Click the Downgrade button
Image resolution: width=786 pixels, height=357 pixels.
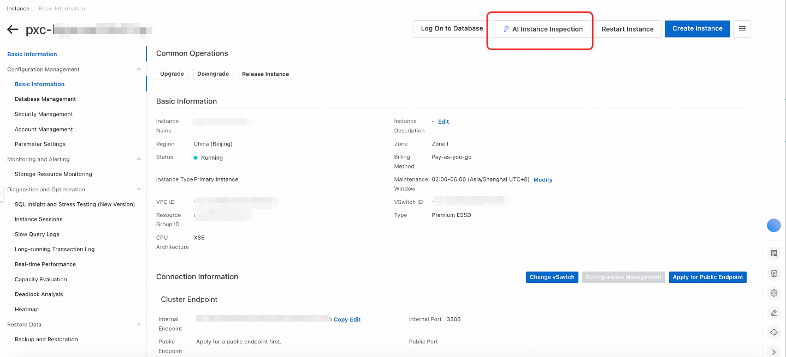point(213,74)
